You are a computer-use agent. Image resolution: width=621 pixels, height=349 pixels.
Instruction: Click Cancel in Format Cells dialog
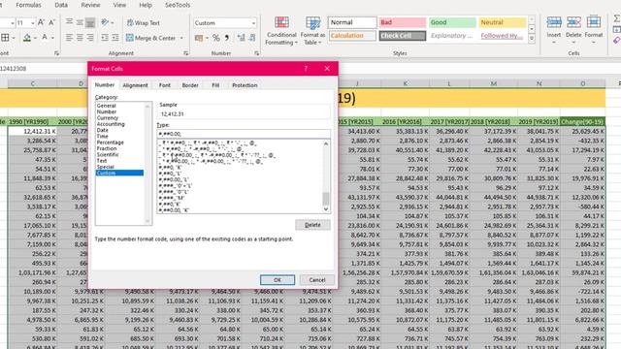317,280
